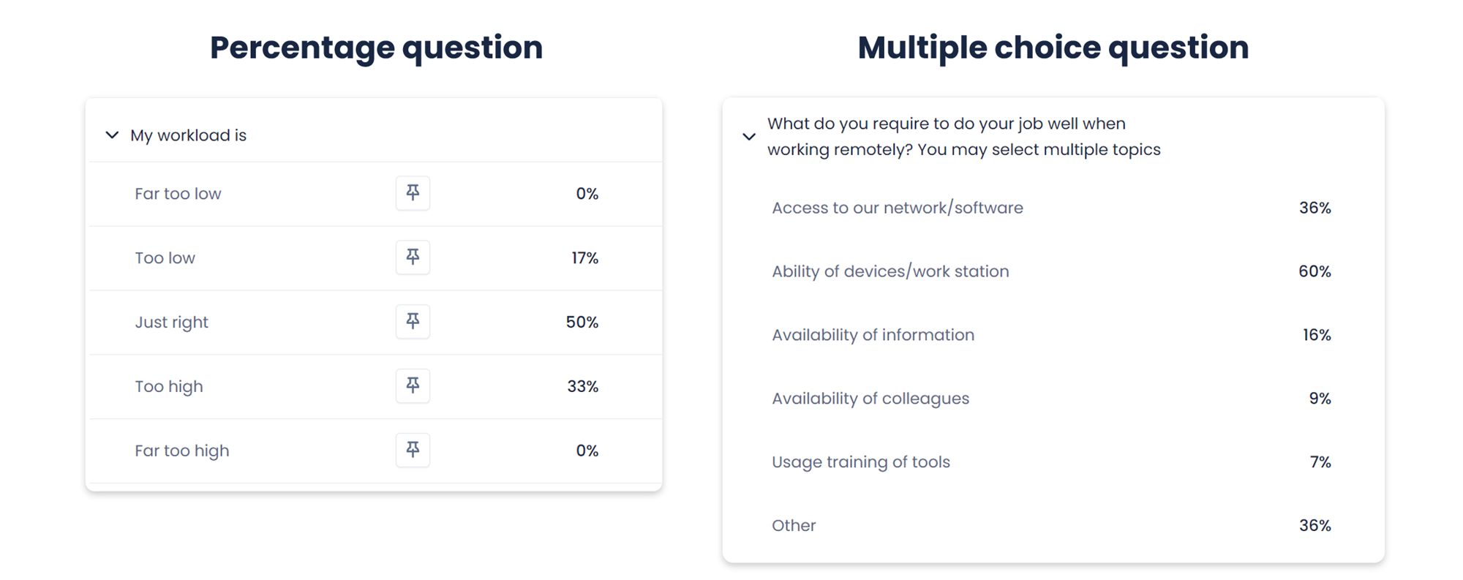The image size is (1463, 580).
Task: Pin the Too low answer row
Action: coord(413,257)
